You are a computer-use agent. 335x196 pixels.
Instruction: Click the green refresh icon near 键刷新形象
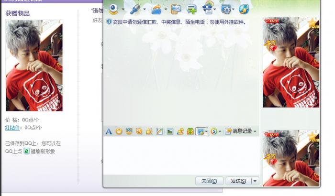click(x=26, y=151)
